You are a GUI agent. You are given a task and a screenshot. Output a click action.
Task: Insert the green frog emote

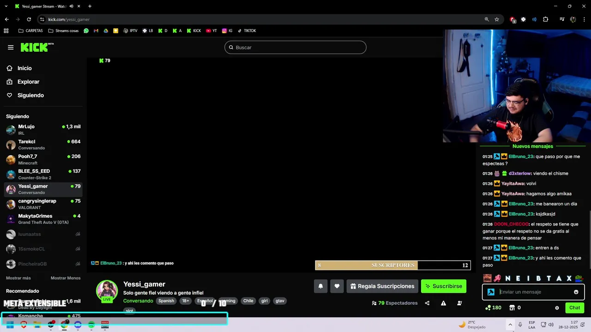[579, 279]
